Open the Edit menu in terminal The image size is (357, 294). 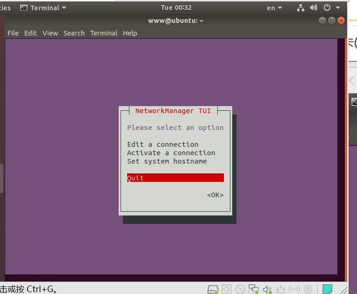pyautogui.click(x=30, y=33)
